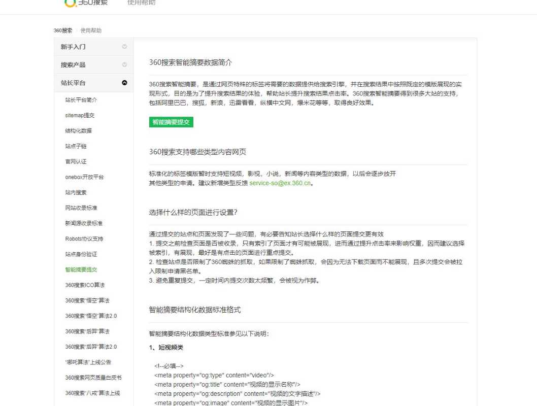
Task: Click the og:image meta code line
Action: coord(231,402)
